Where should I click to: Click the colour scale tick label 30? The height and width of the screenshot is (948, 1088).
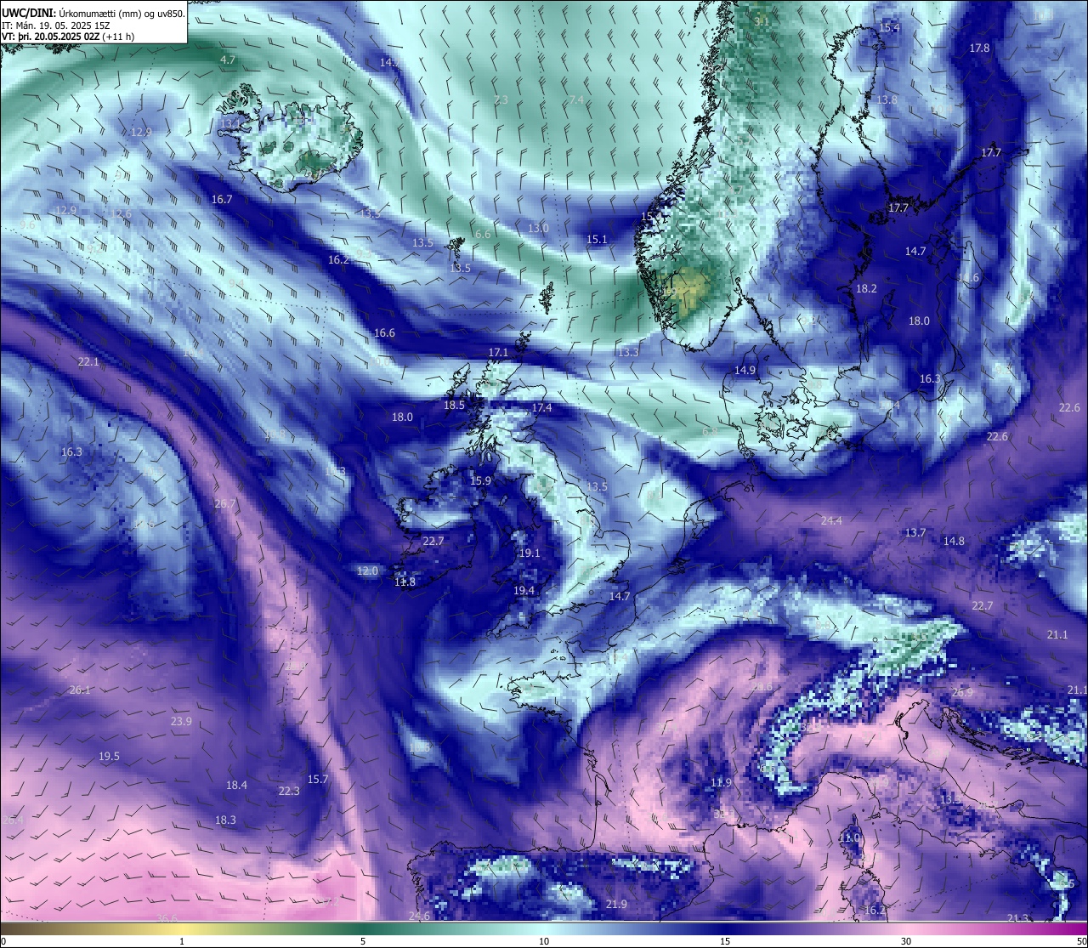[x=906, y=942]
